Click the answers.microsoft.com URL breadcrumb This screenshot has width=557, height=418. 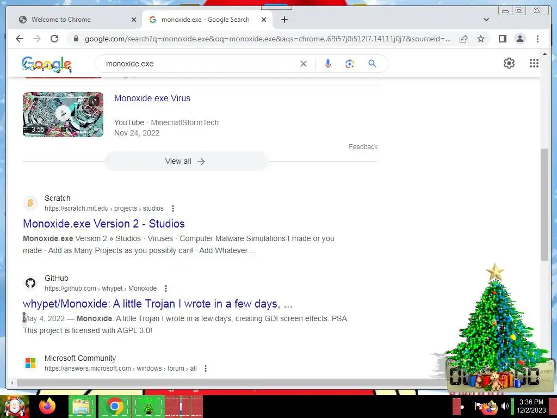[120, 368]
